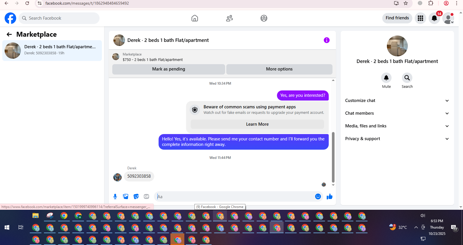Open the large listing thumbnail in right panel
The height and width of the screenshot is (245, 463).
[397, 46]
